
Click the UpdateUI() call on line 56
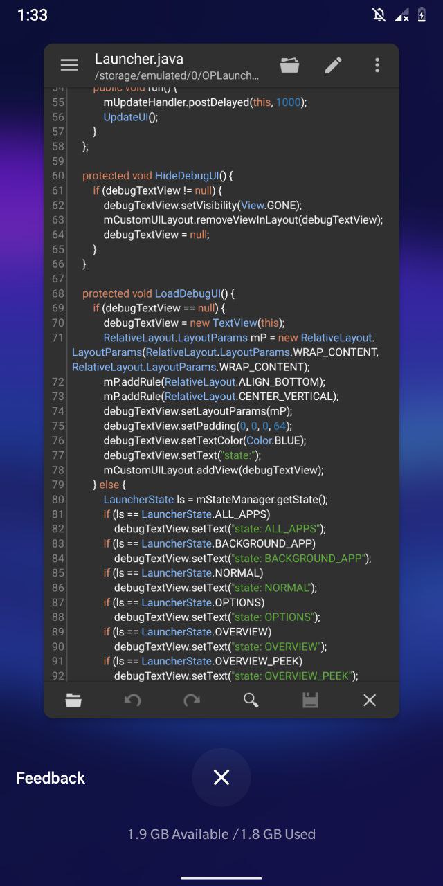pyautogui.click(x=131, y=117)
